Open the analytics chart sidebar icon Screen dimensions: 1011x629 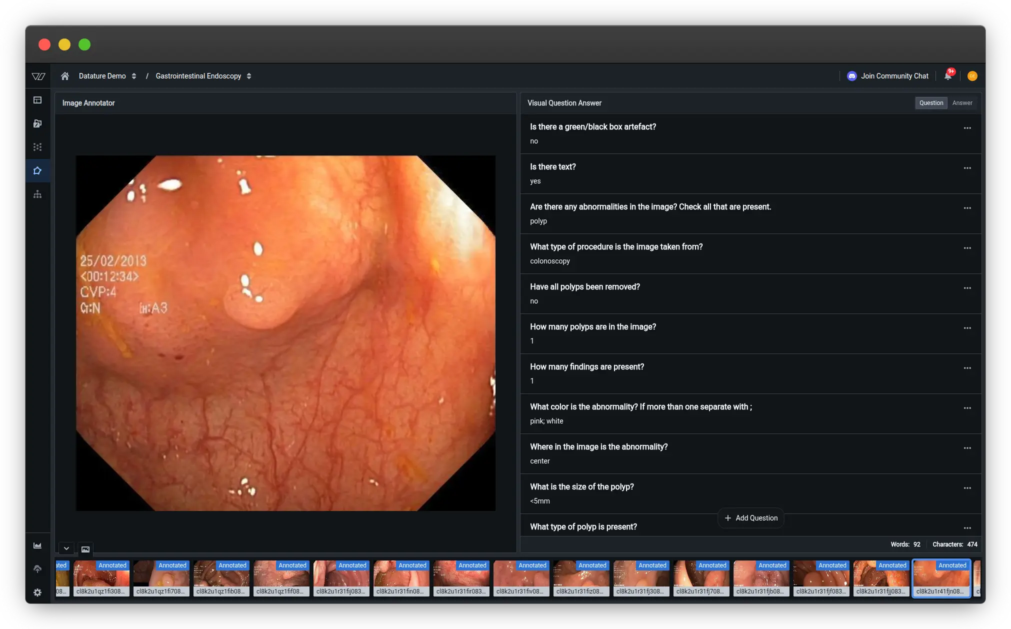37,545
